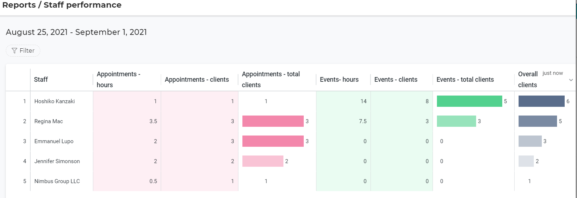This screenshot has width=577, height=198.
Task: Click the Appointments - clients column header
Action: 197,80
